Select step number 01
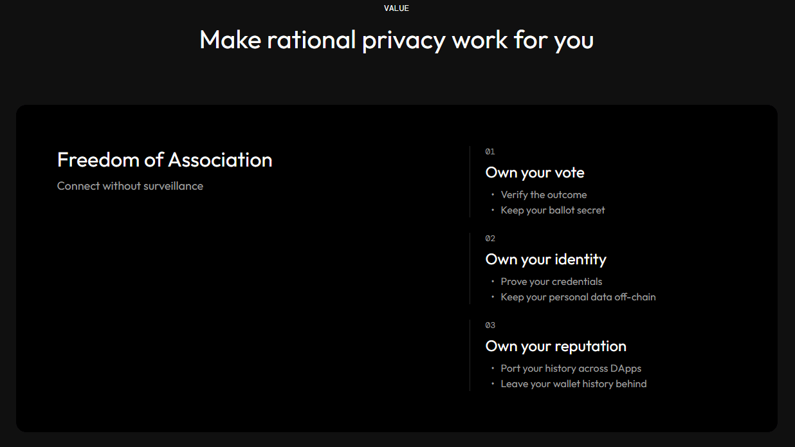This screenshot has height=447, width=795. pos(490,152)
